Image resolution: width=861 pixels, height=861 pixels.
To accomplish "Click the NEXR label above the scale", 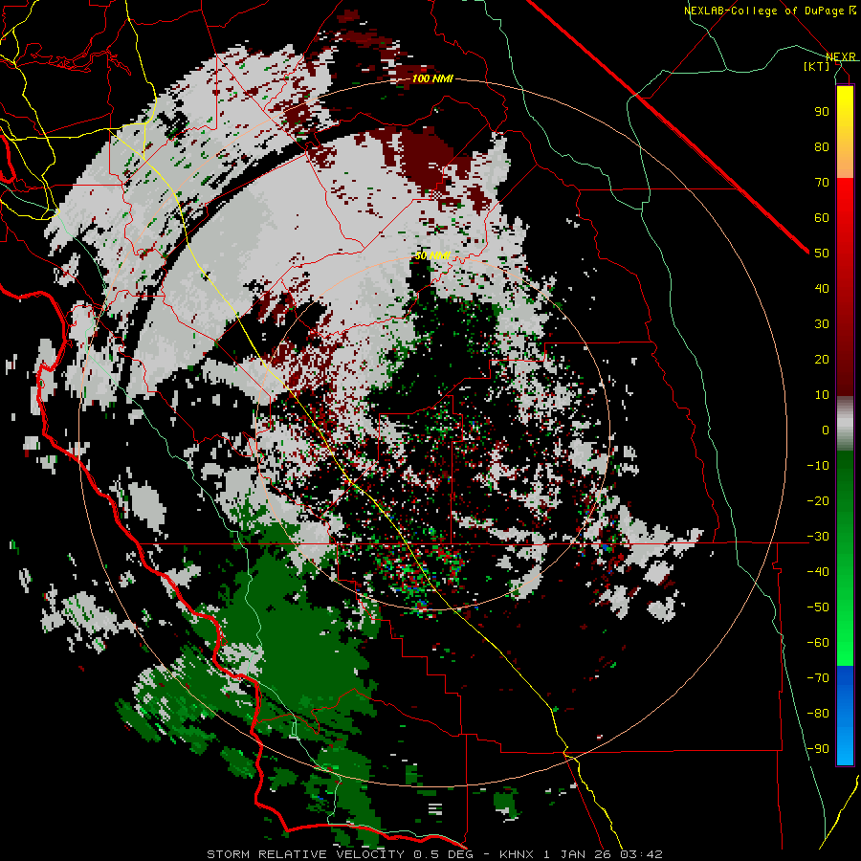I will point(841,57).
